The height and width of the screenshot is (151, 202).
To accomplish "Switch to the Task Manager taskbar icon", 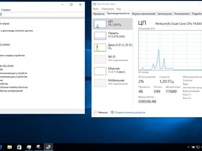I will click(x=29, y=147).
